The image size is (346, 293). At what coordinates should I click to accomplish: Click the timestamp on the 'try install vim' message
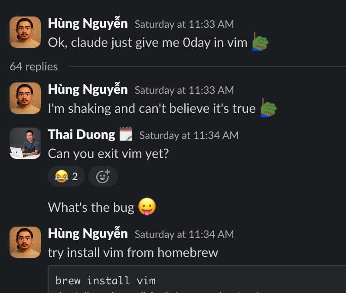tap(184, 234)
